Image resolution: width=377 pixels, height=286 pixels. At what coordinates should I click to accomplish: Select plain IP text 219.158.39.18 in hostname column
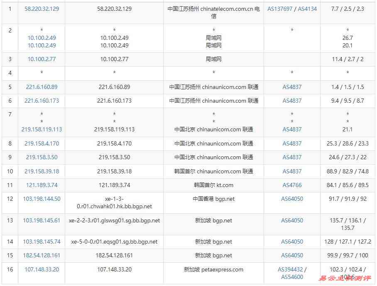coord(114,171)
